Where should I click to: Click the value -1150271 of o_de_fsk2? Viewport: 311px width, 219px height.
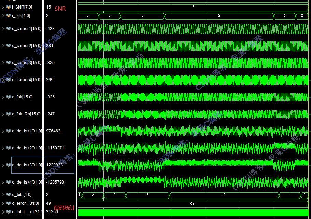(x=55, y=148)
